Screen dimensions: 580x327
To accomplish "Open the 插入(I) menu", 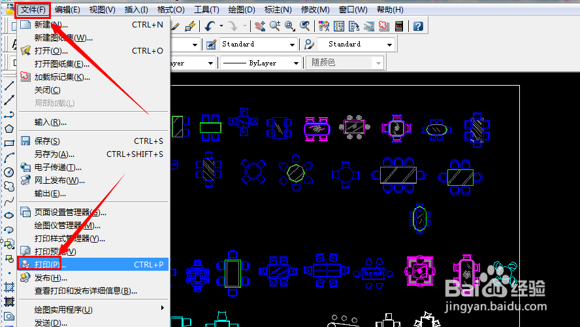I will coord(136,10).
